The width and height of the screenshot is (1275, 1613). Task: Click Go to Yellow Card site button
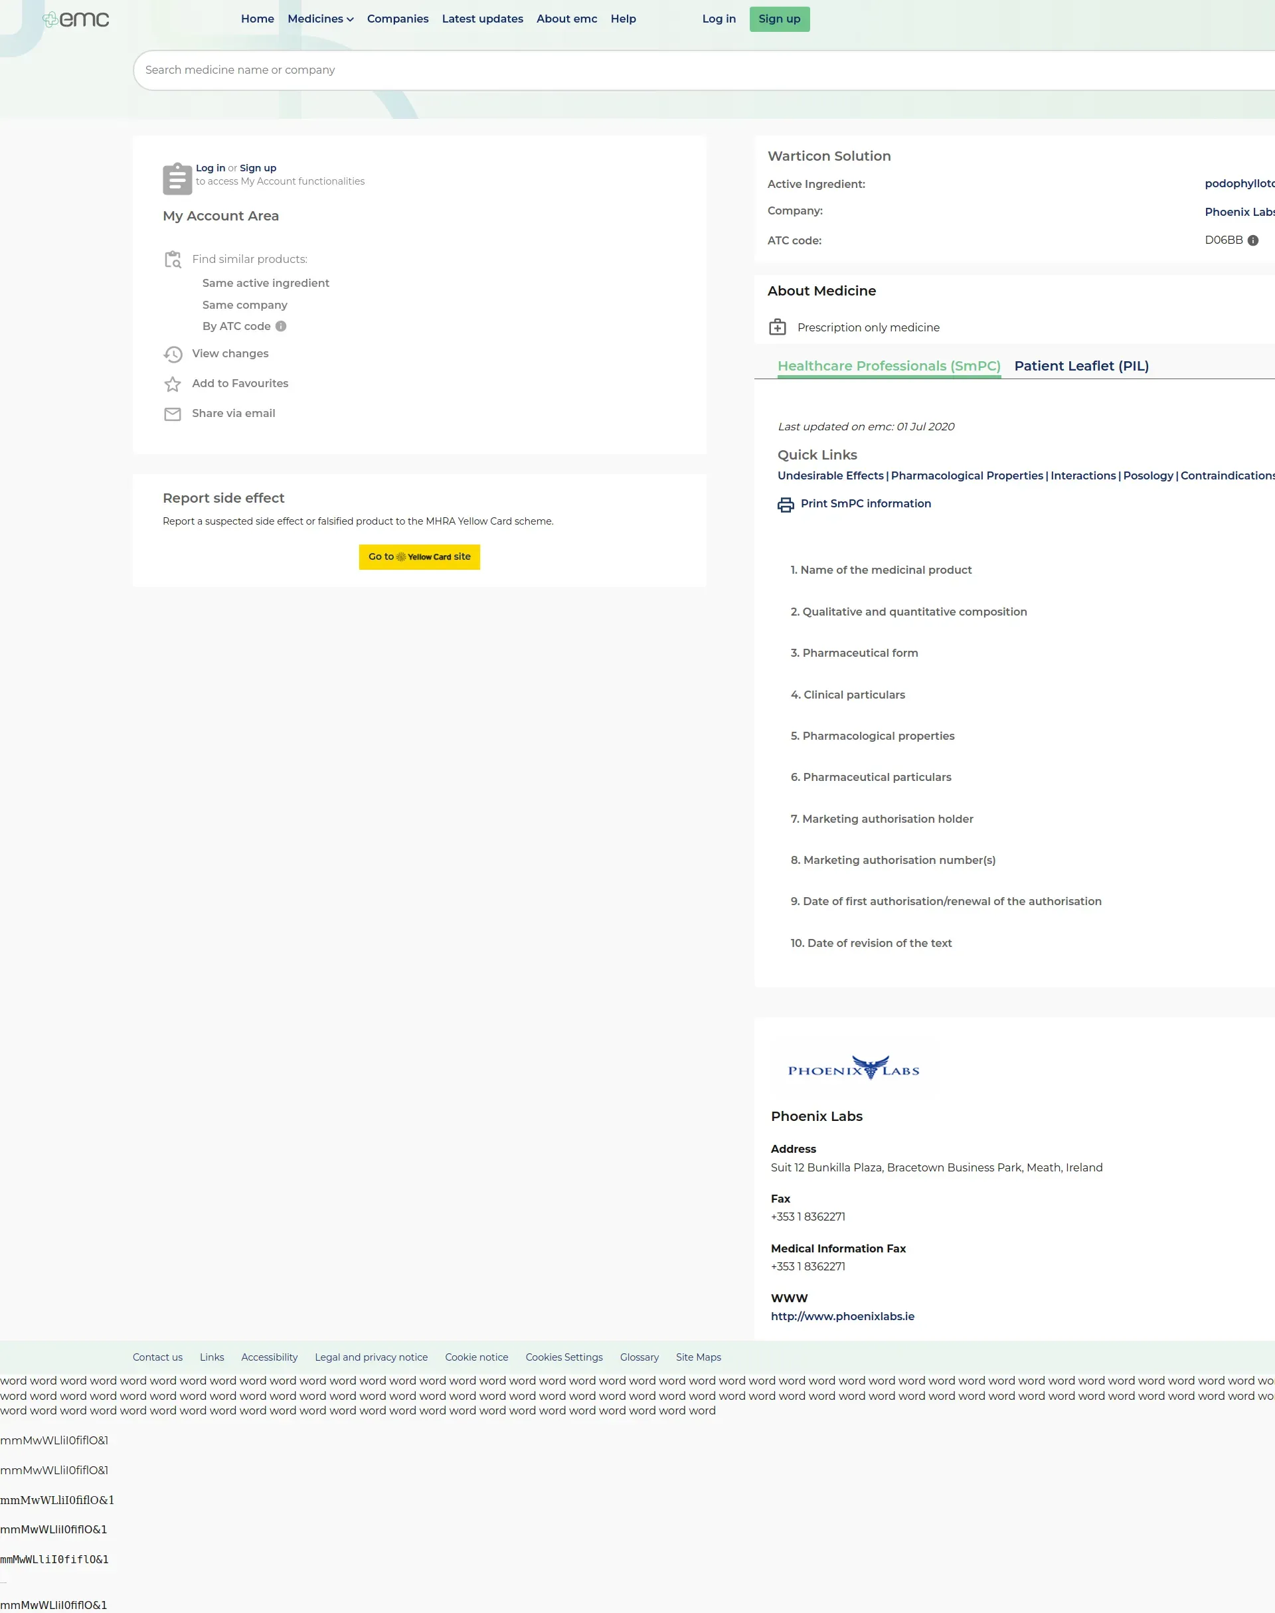(419, 557)
